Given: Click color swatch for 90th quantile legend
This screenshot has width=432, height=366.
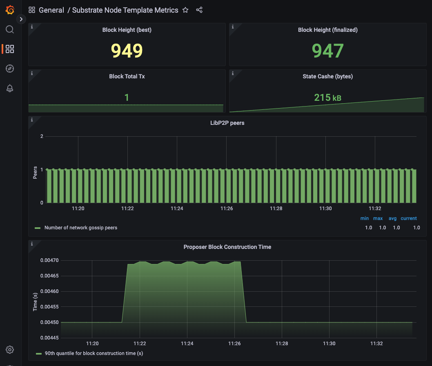Looking at the screenshot, I should pos(39,354).
